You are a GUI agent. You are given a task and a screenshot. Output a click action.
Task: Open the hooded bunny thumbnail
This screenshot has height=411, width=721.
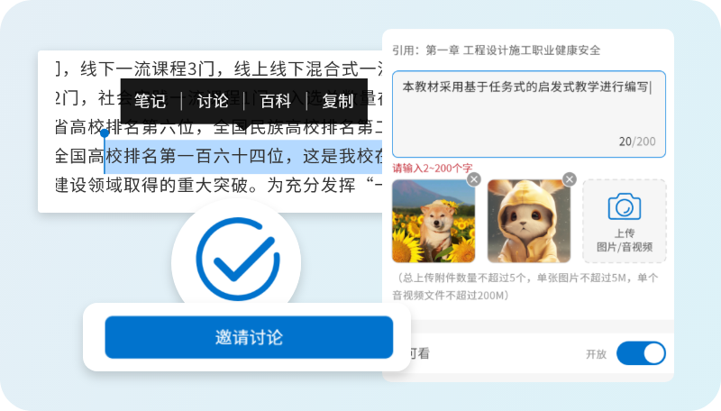tap(529, 221)
